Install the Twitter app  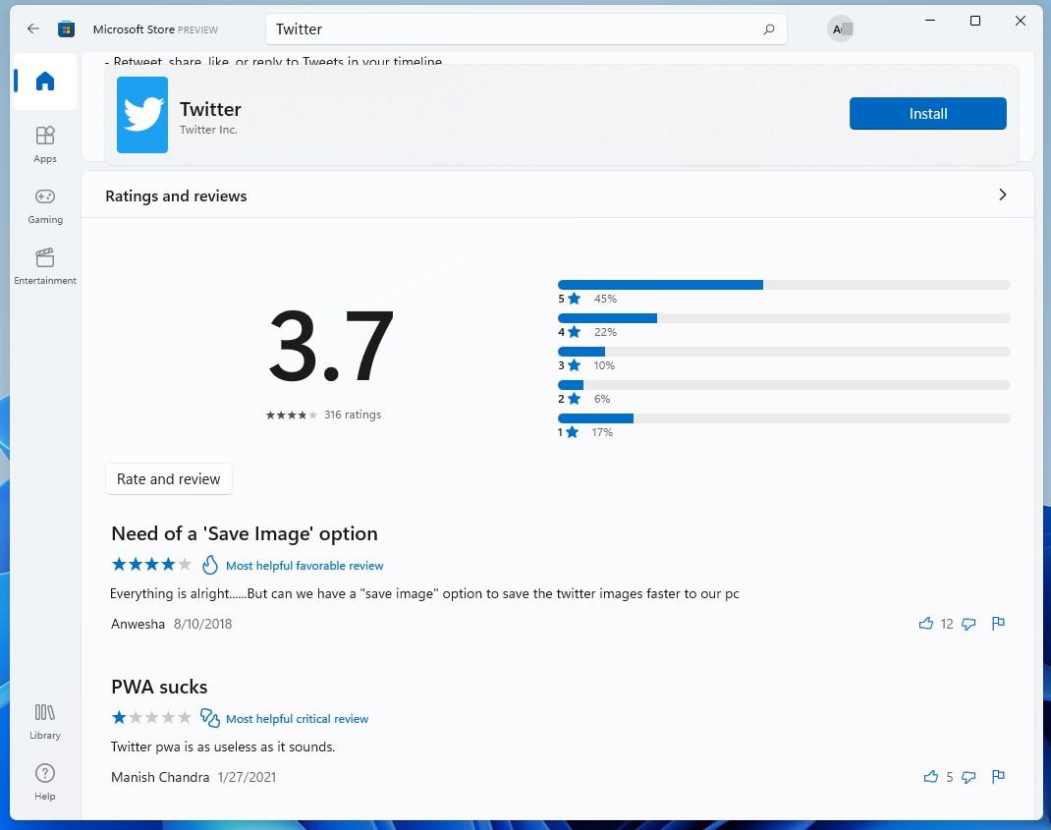click(927, 113)
